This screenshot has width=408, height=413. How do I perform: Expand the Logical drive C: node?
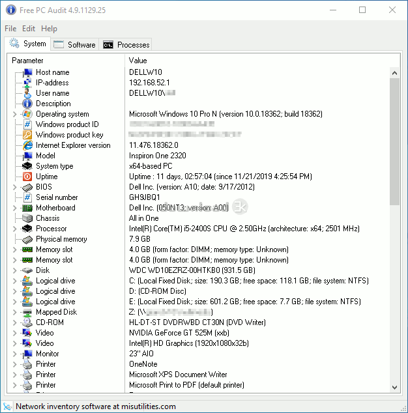[15, 281]
